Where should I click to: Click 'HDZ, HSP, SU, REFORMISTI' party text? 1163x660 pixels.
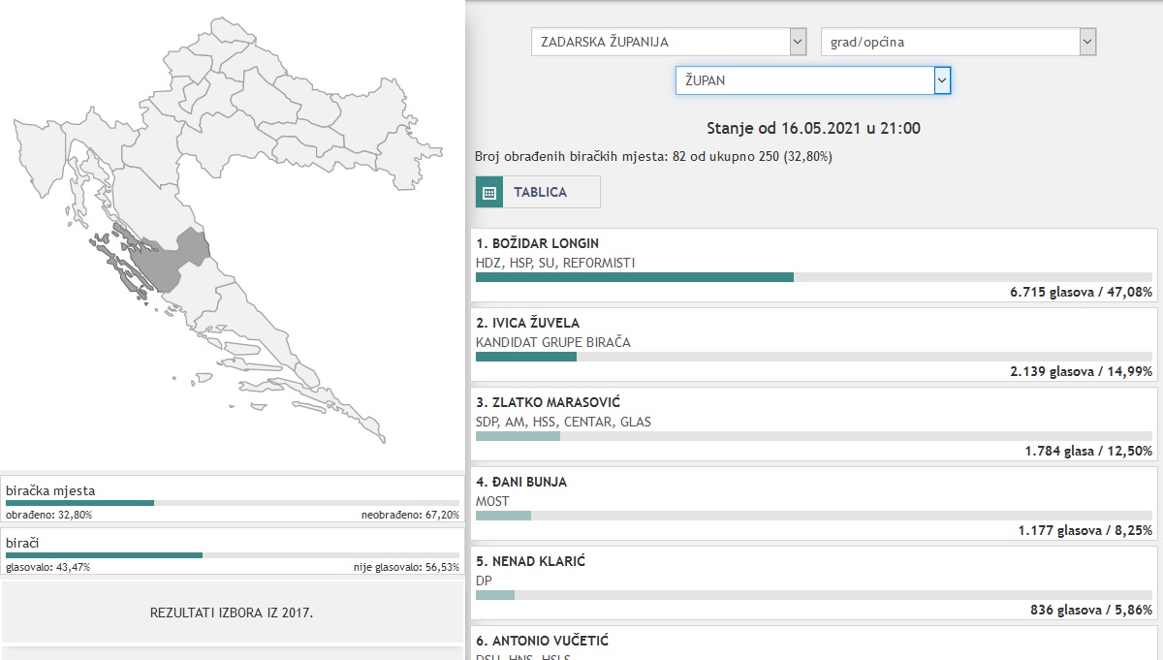tap(555, 263)
